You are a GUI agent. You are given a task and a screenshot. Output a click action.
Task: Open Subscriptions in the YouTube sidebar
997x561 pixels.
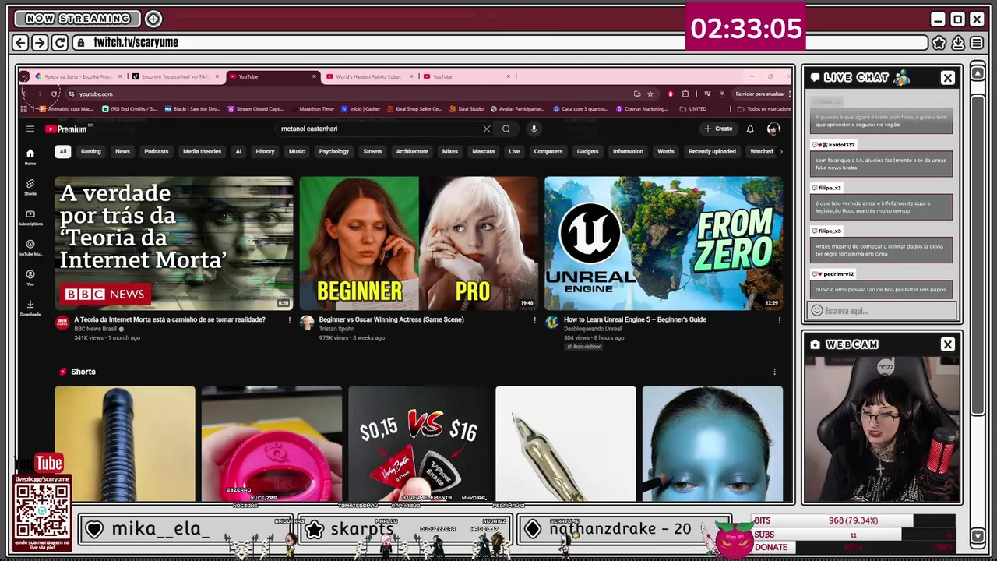click(x=30, y=217)
